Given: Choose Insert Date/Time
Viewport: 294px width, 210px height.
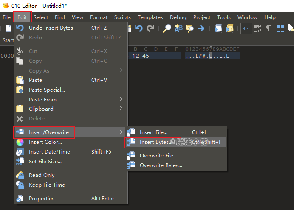Looking at the screenshot, I should 71,152.
